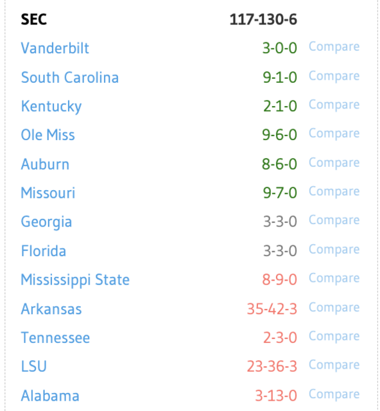
Task: Open the Mississippi State team link
Action: point(75,280)
